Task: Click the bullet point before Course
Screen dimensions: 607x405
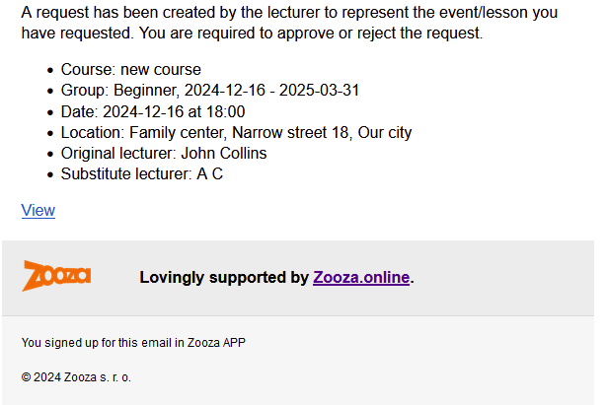Action: (50, 71)
